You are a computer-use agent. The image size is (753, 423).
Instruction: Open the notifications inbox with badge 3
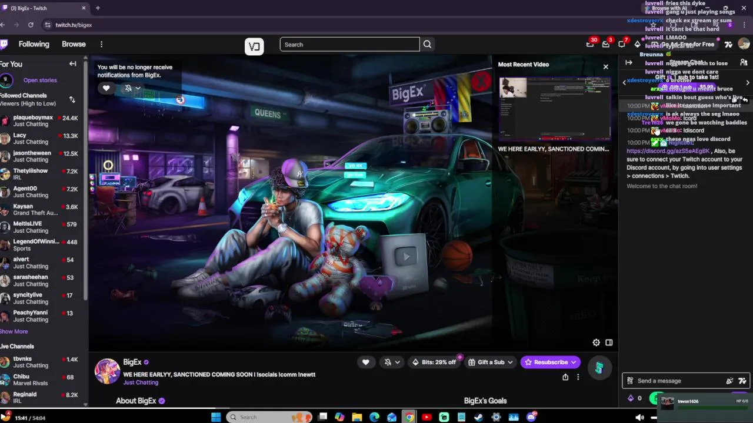[x=606, y=44]
